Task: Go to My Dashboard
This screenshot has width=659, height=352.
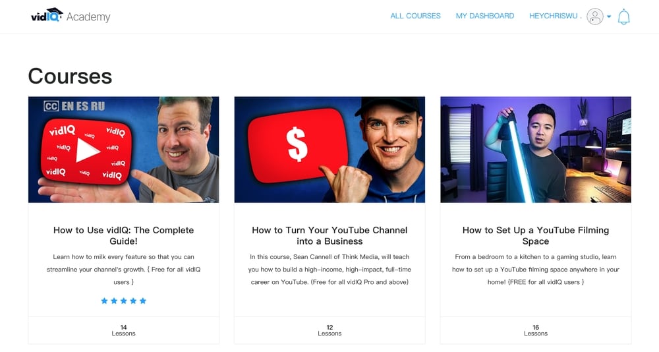Action: pyautogui.click(x=485, y=16)
